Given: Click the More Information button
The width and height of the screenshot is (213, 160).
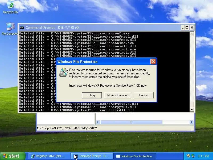Looking at the screenshot, I should point(118,95).
